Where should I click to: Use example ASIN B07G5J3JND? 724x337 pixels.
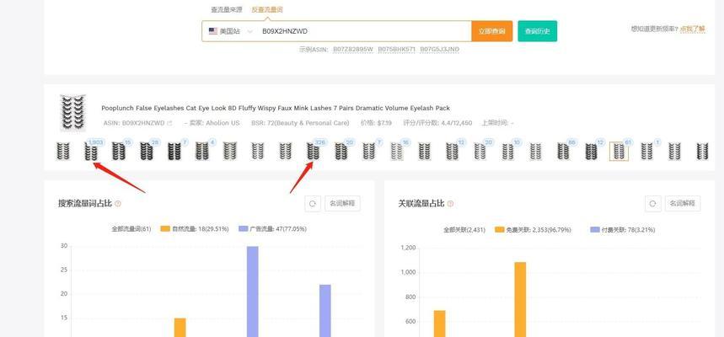click(x=440, y=49)
